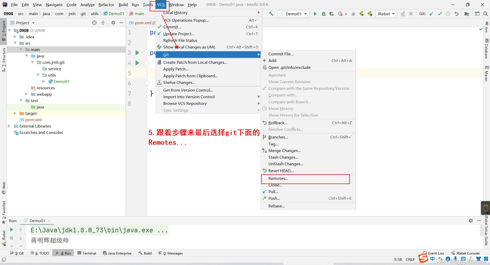Open the VCS menu in menu bar
The width and height of the screenshot is (490, 265).
(161, 5)
